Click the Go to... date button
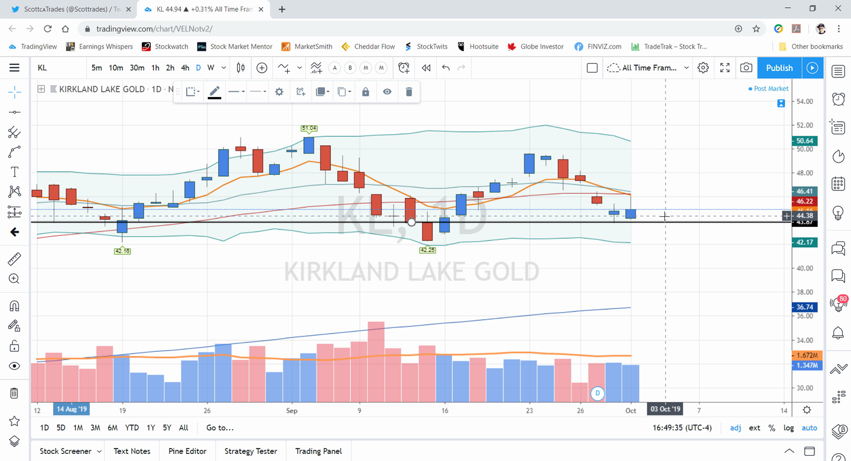 [220, 428]
